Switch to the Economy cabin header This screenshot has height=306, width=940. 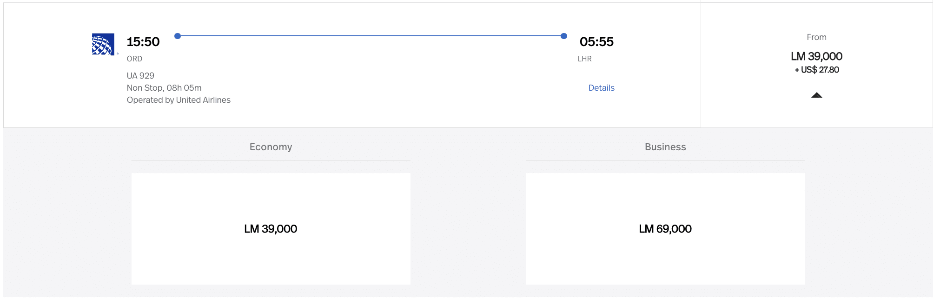coord(271,147)
